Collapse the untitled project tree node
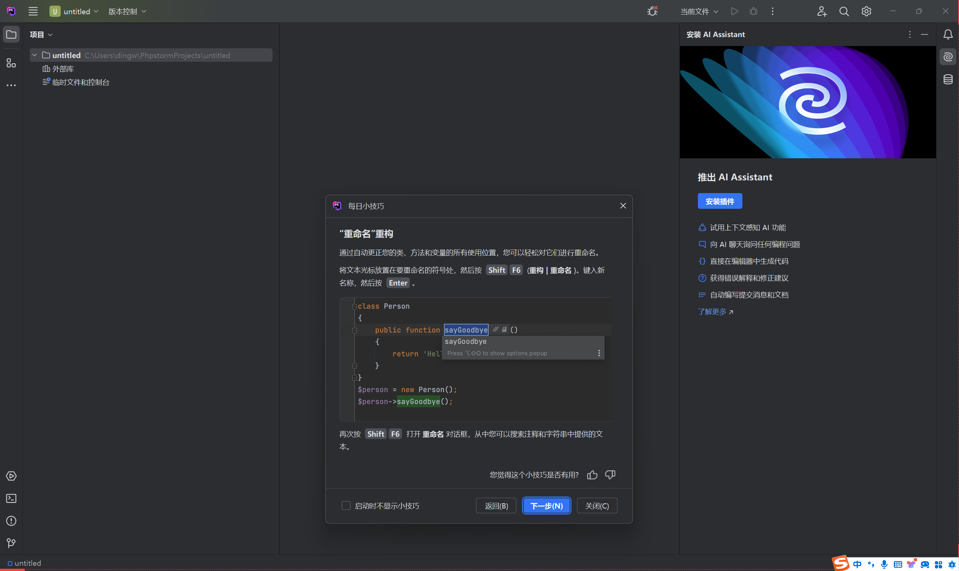This screenshot has width=959, height=571. [x=35, y=55]
